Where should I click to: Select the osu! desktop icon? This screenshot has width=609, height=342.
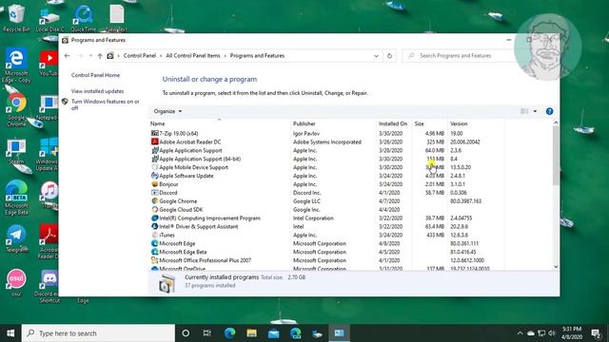[16, 282]
